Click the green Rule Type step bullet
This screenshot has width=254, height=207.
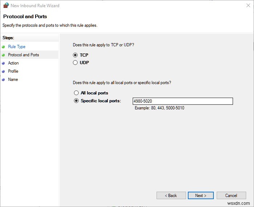click(x=3, y=47)
